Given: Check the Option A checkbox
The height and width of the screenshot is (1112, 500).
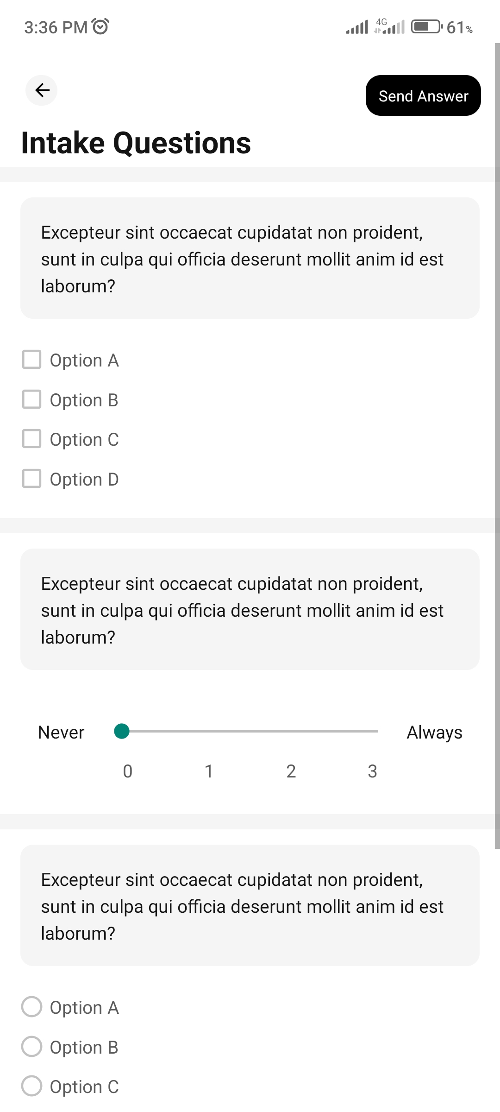Looking at the screenshot, I should click(x=31, y=360).
